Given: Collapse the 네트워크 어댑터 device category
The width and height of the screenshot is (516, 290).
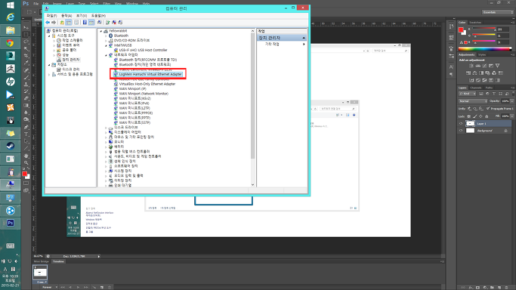Looking at the screenshot, I should (x=107, y=55).
